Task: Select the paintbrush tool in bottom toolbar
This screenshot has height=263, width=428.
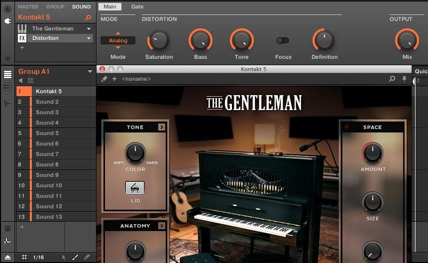Action: point(75,257)
